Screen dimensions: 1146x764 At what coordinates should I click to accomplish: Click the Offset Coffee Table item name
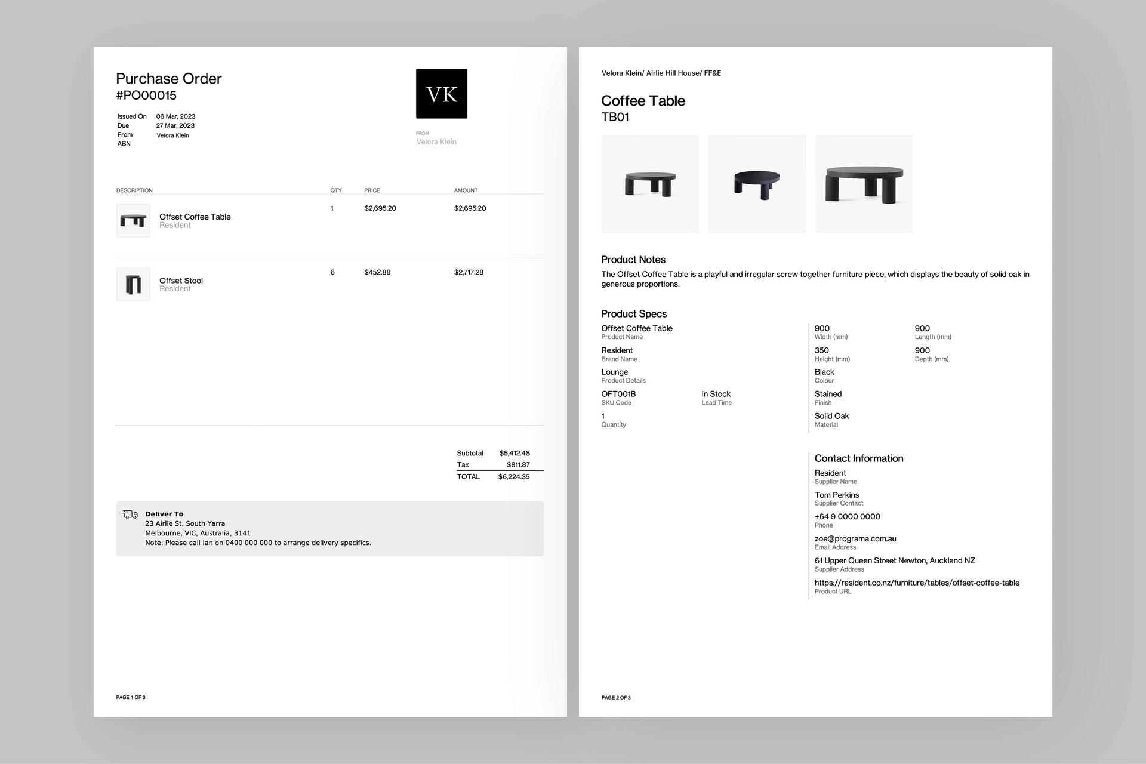tap(195, 217)
